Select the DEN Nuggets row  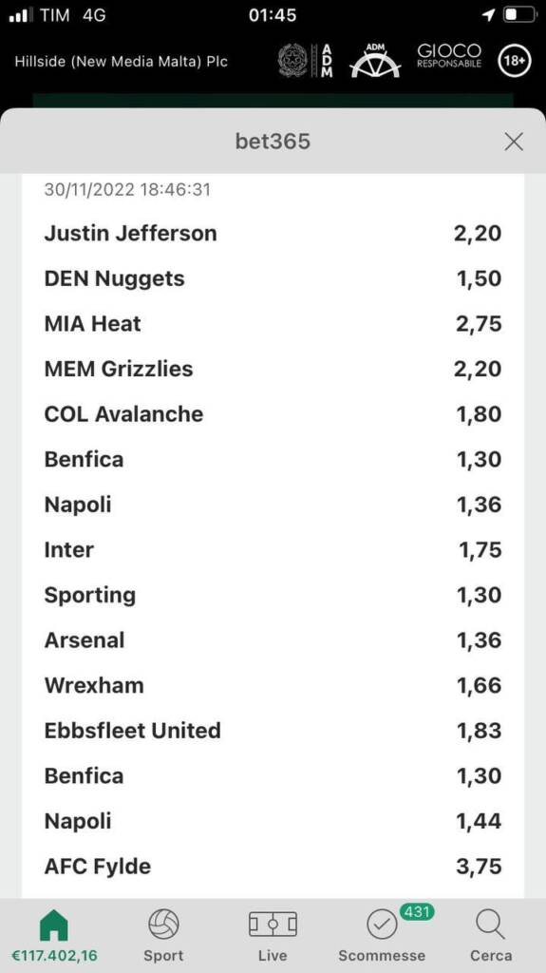click(273, 278)
